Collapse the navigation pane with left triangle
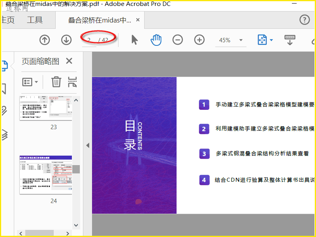 [88, 145]
